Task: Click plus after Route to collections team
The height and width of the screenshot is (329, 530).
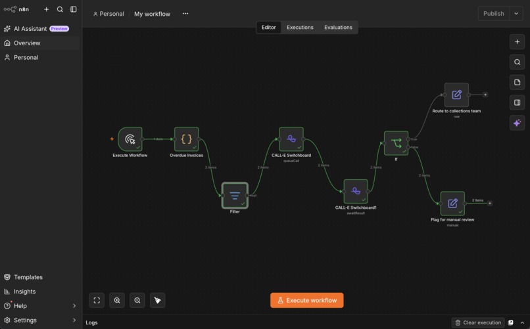Action: click(x=485, y=95)
